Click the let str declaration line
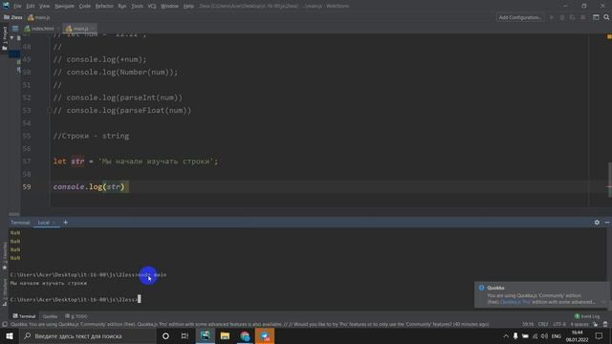612x344 pixels. 136,161
